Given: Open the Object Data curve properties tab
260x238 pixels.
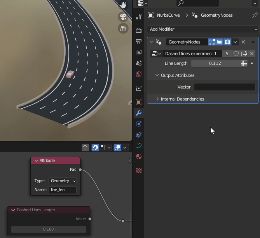Looking at the screenshot, I should (139, 146).
